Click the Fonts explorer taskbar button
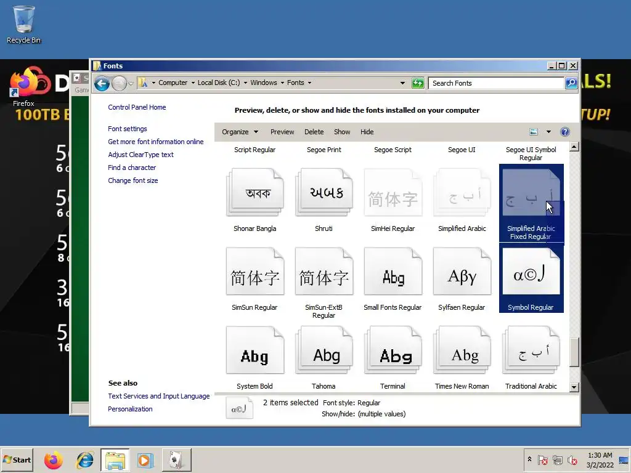Viewport: 631px width, 473px height. (x=115, y=460)
